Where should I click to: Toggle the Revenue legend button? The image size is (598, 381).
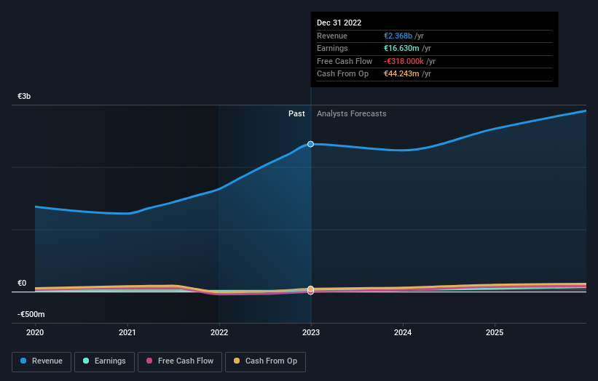[42, 361]
